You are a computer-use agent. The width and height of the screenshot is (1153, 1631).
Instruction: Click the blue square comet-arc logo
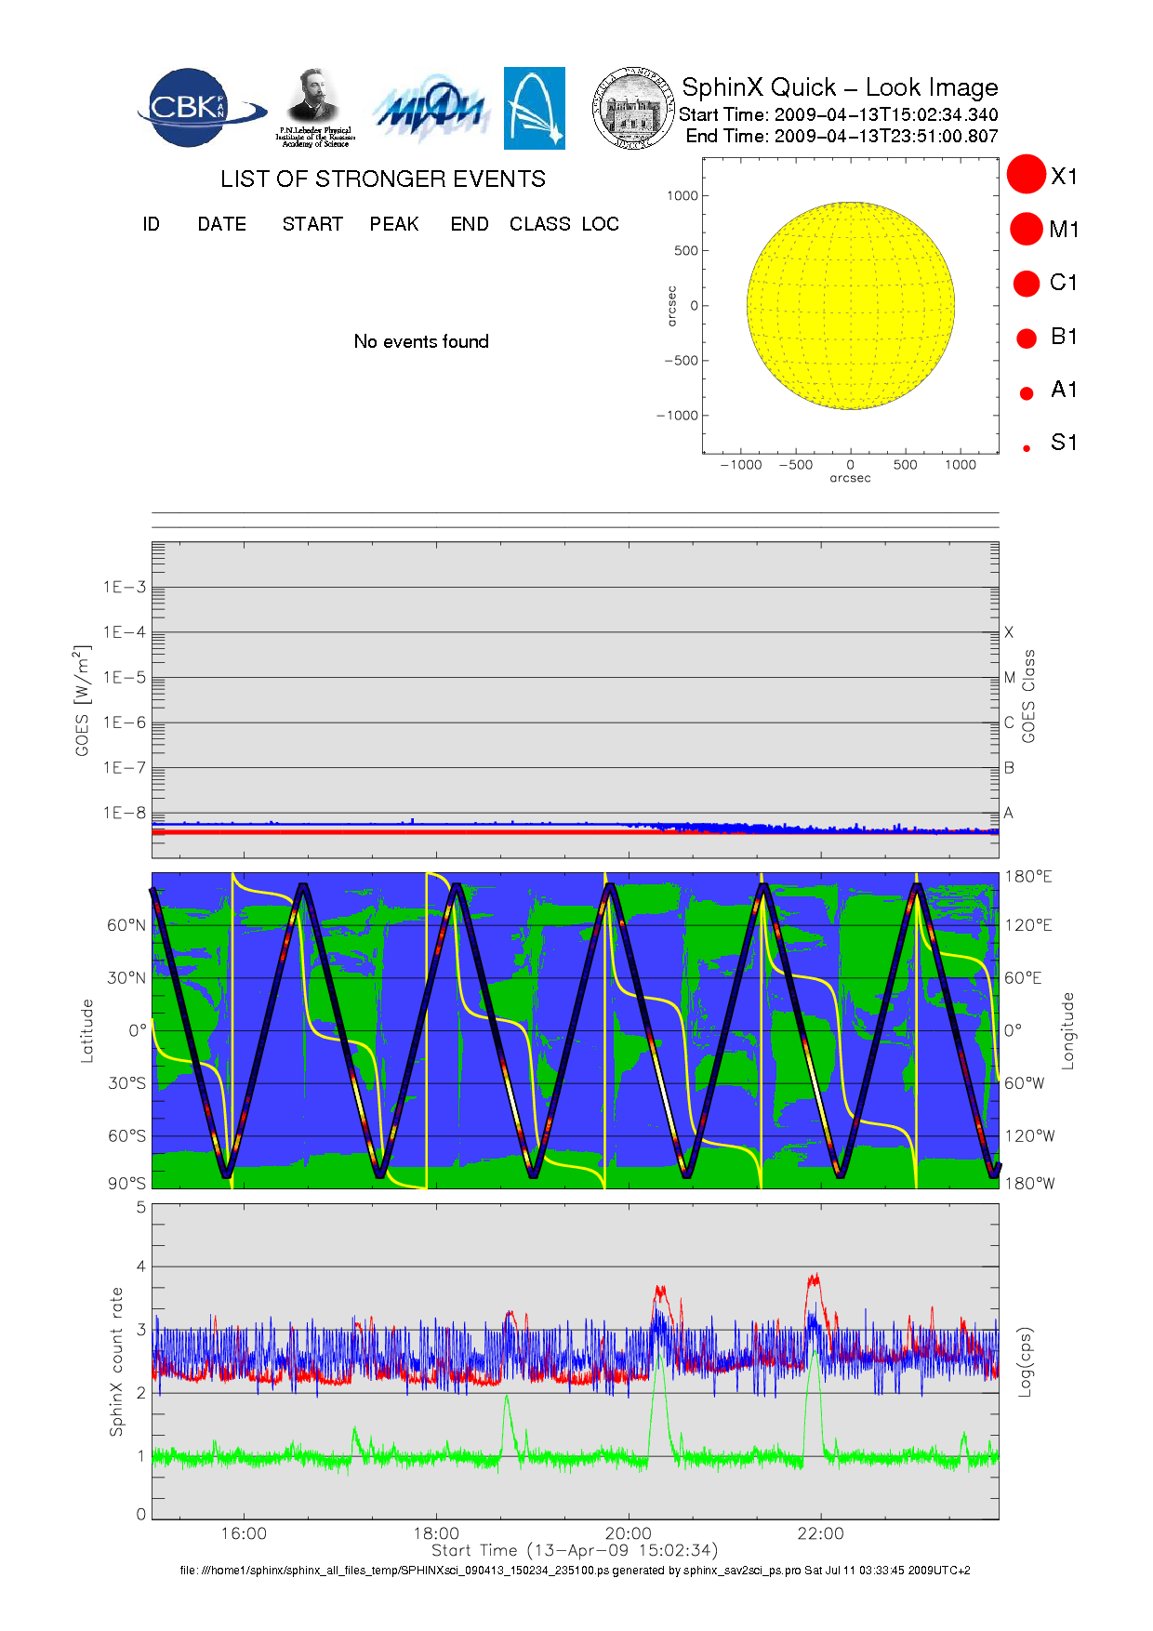534,108
